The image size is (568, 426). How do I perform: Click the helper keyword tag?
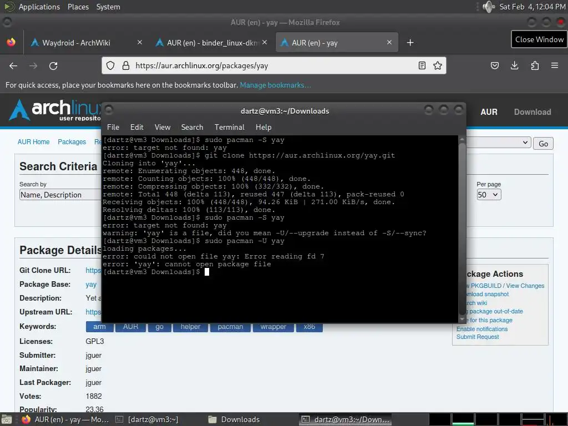tap(190, 327)
